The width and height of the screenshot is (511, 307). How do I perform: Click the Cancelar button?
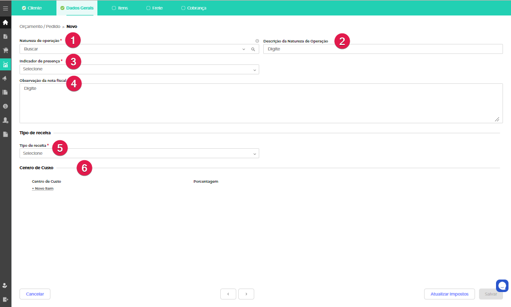(35, 294)
